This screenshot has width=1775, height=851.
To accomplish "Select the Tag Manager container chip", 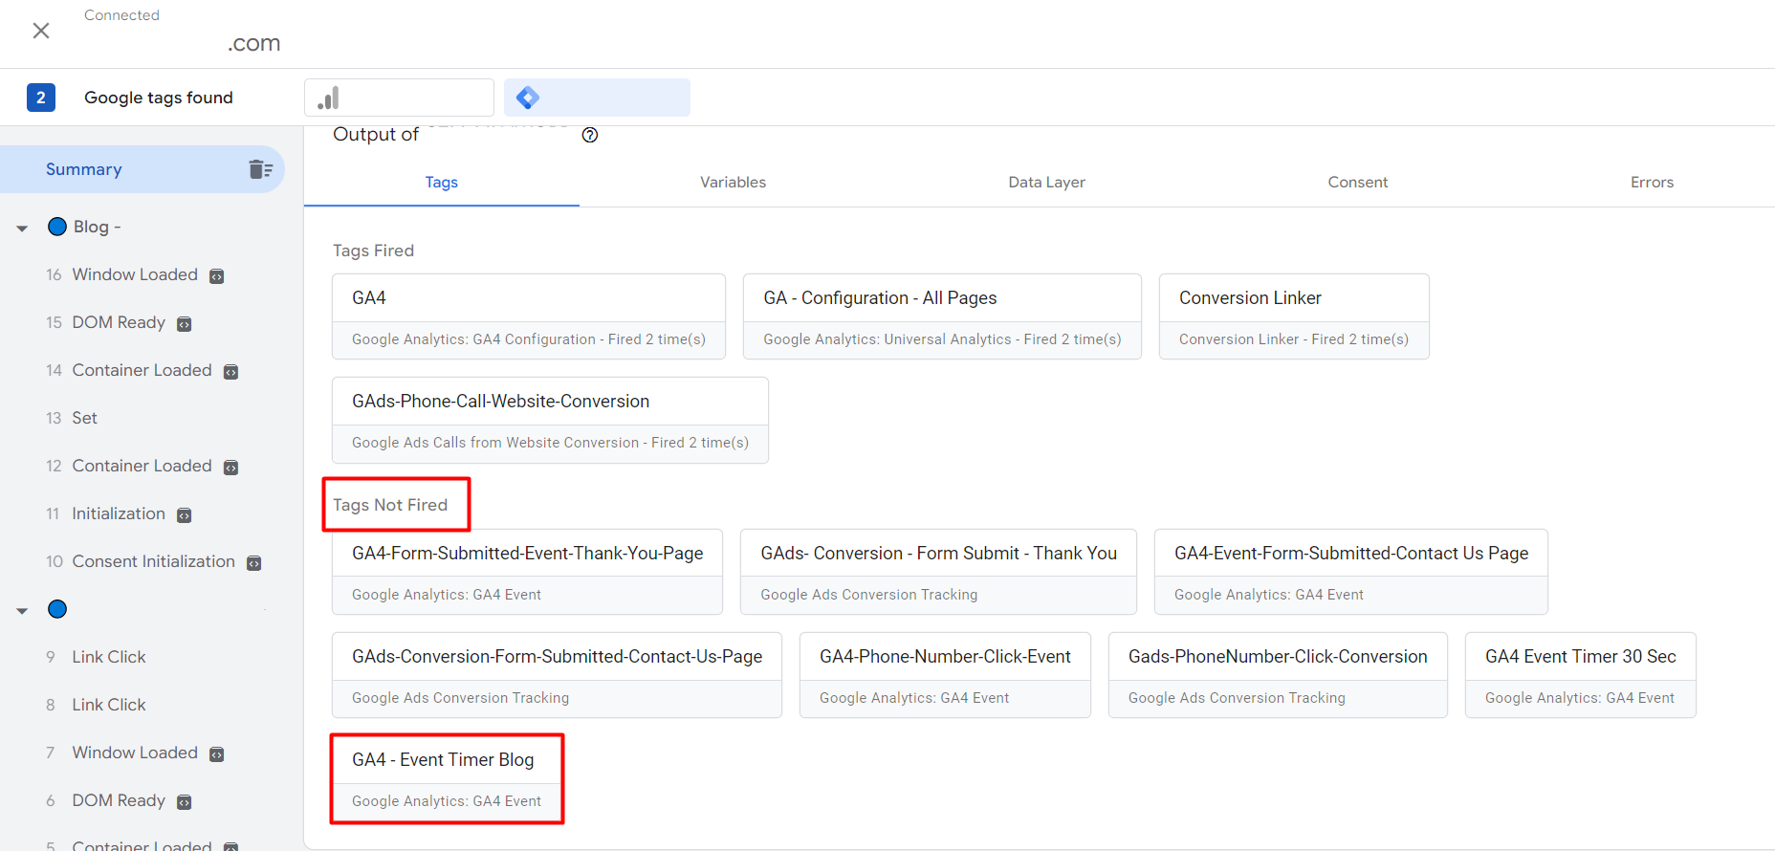I will tap(597, 98).
